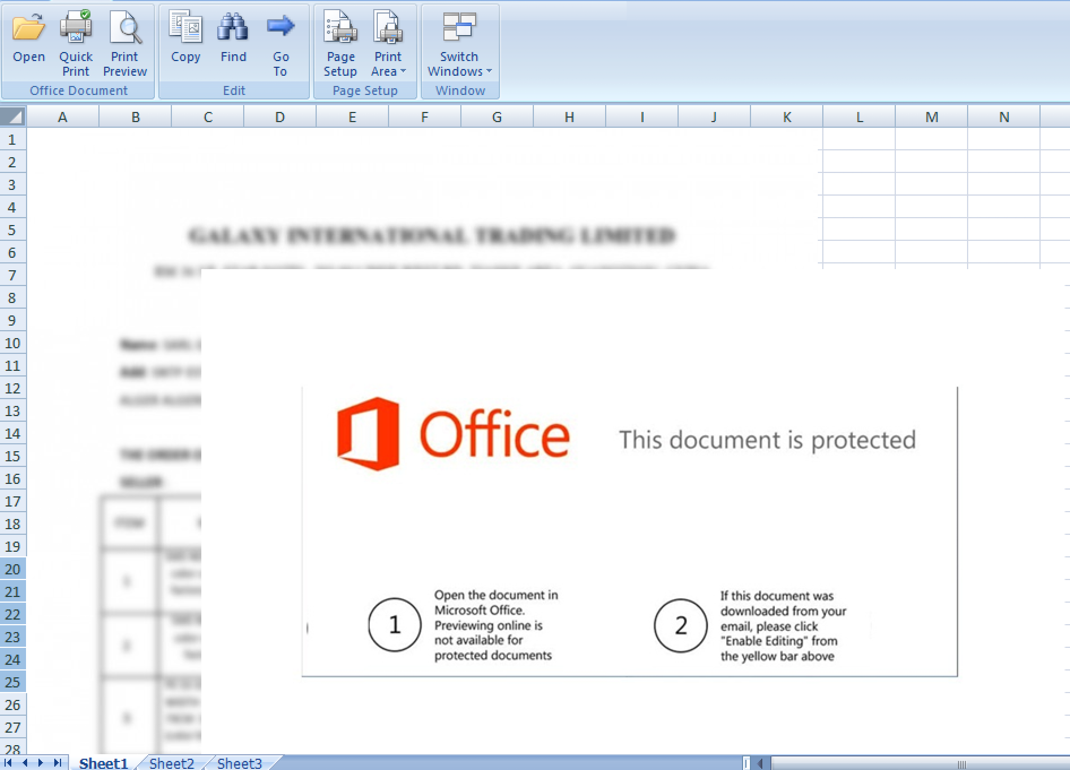Image resolution: width=1070 pixels, height=770 pixels.
Task: Click the horizontal scrollbar left arrow
Action: 761,764
